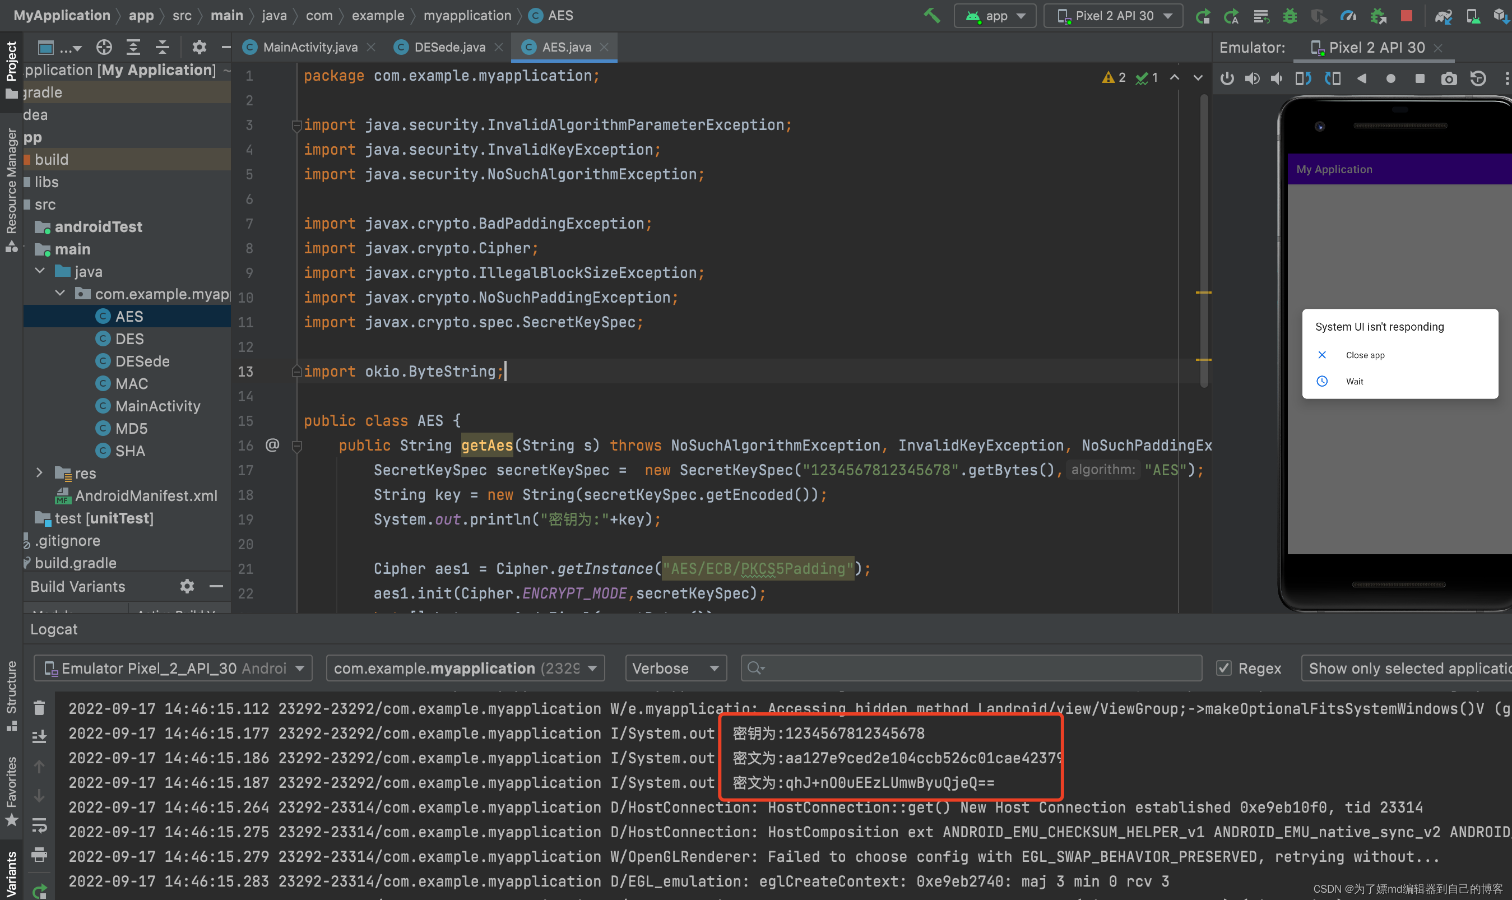Toggle soft-wrap in logcat
Image resolution: width=1512 pixels, height=900 pixels.
[39, 825]
